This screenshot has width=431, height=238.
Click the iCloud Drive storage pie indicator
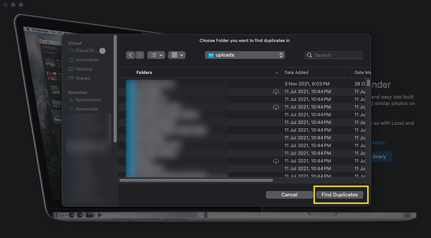click(102, 51)
